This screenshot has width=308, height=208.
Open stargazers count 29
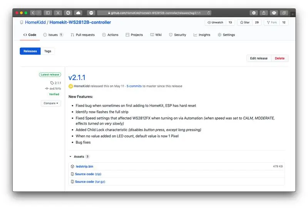[x=257, y=22]
